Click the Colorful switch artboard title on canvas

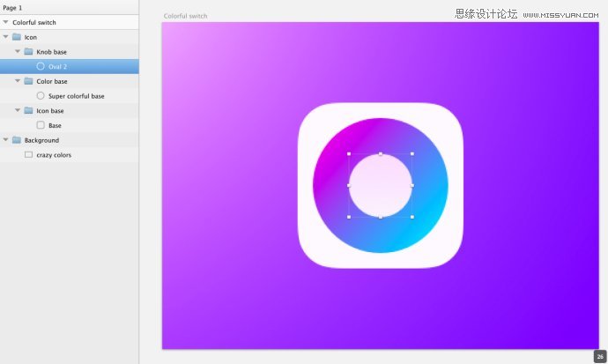[x=185, y=16]
